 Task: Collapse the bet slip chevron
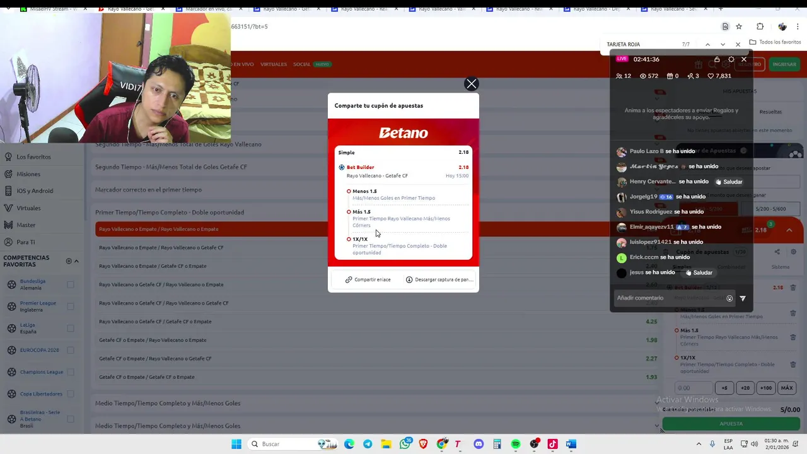click(789, 230)
